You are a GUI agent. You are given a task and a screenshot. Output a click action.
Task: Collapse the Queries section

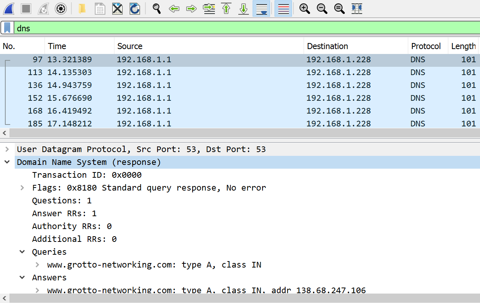pyautogui.click(x=22, y=252)
